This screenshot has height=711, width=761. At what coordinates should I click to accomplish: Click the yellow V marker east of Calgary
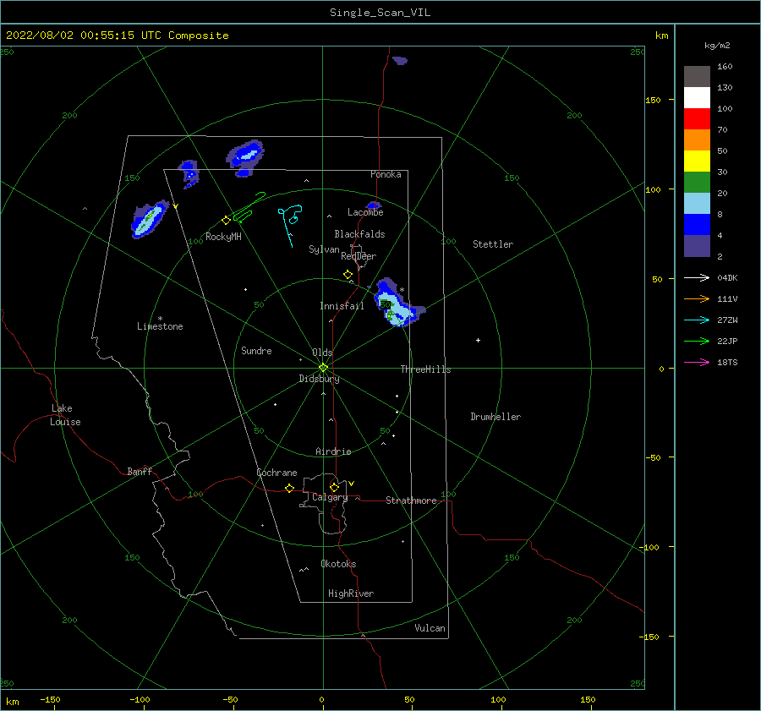pos(352,484)
